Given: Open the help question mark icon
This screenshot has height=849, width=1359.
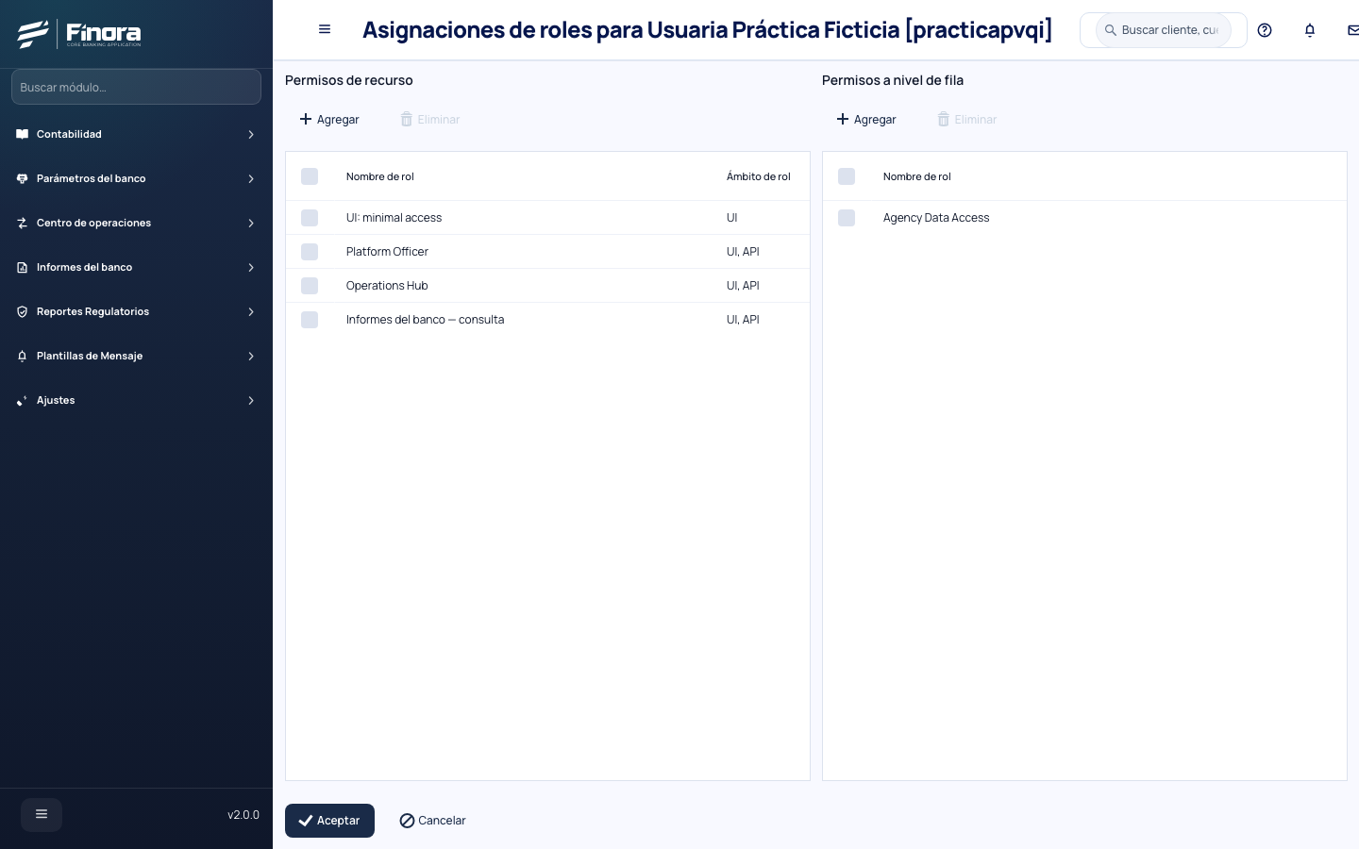Looking at the screenshot, I should pos(1265,30).
